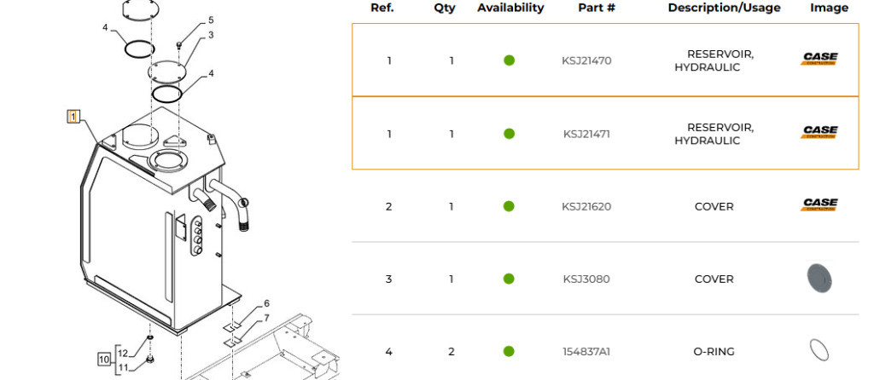Sort by the Availability column header
Viewport: 874px width, 380px height.
click(x=510, y=8)
